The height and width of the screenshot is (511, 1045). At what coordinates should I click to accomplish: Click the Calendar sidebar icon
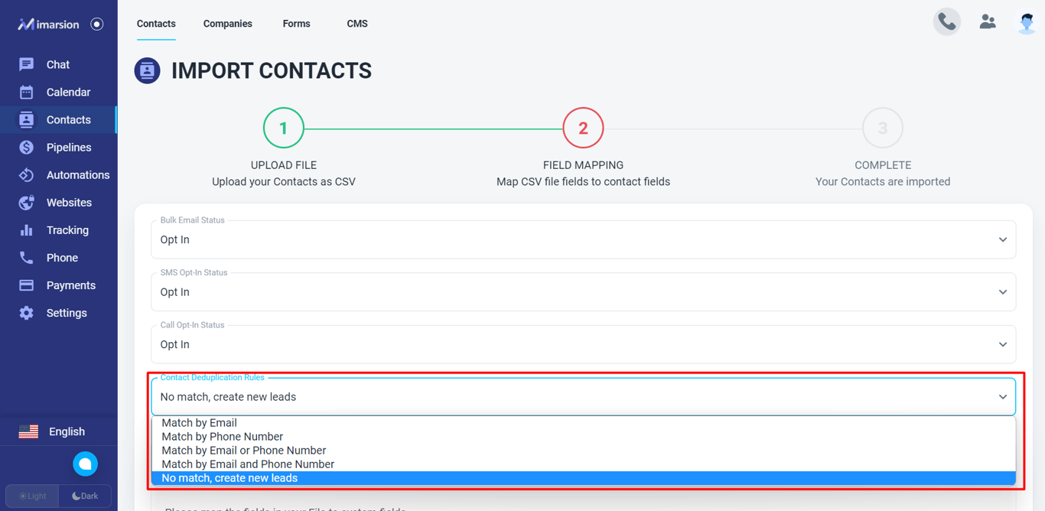click(26, 92)
